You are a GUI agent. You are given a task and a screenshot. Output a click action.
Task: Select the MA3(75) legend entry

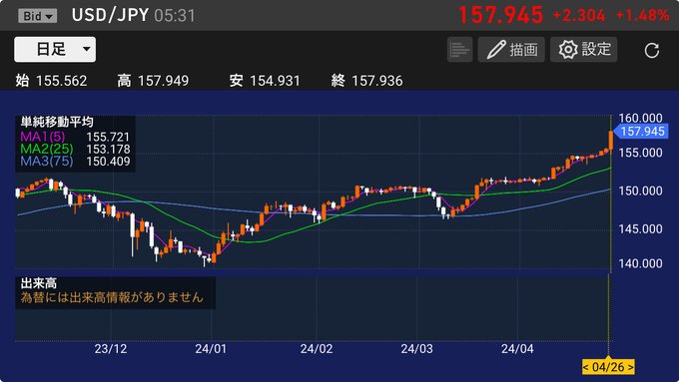point(47,162)
